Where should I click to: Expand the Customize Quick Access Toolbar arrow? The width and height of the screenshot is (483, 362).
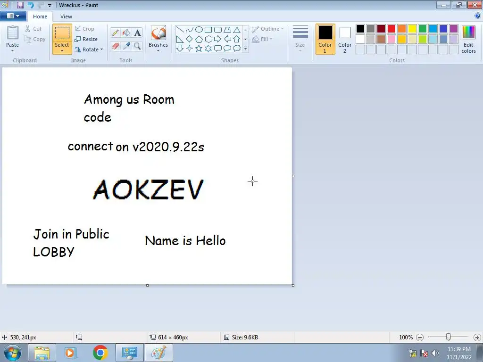pos(50,5)
